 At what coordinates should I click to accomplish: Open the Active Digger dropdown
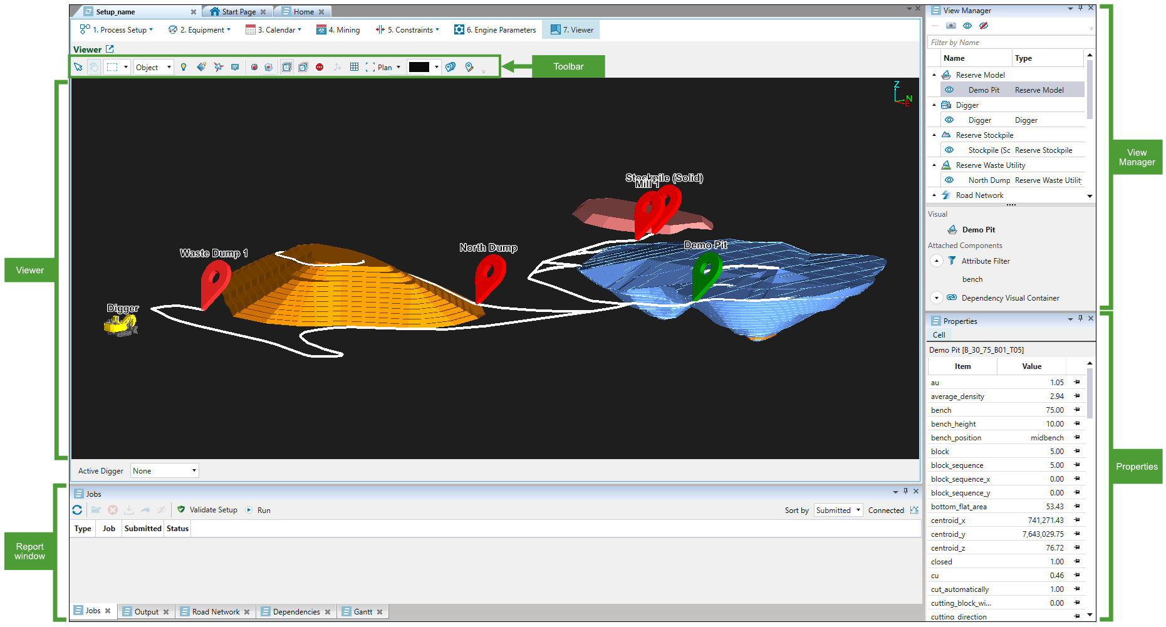[165, 470]
